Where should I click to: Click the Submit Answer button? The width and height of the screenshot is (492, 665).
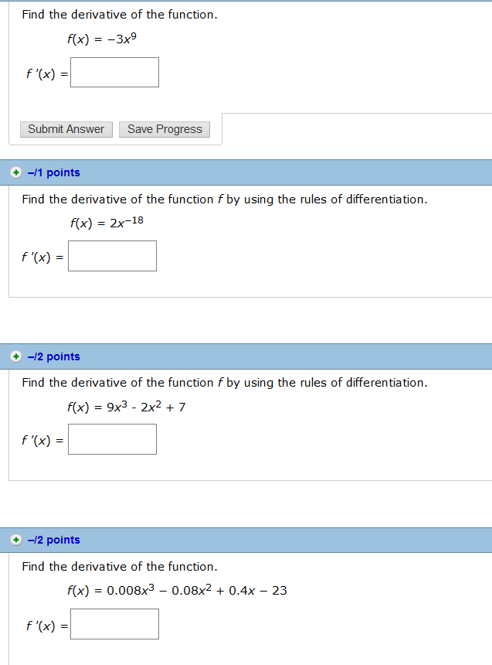pos(66,129)
